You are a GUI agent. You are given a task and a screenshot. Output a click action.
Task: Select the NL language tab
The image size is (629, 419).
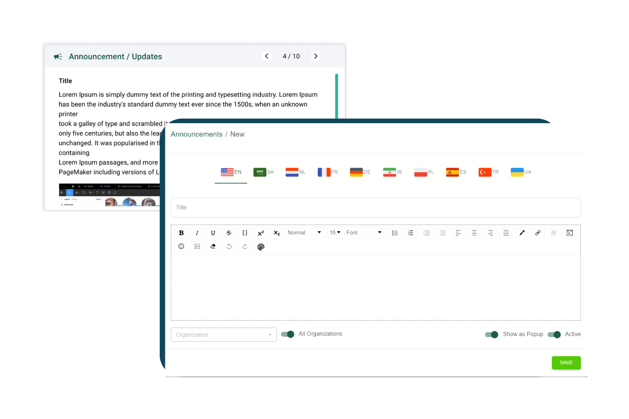[296, 172]
